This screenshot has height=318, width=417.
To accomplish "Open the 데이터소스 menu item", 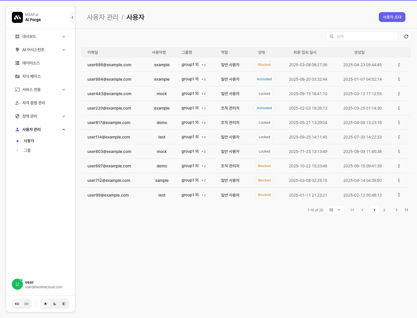I will click(41, 63).
